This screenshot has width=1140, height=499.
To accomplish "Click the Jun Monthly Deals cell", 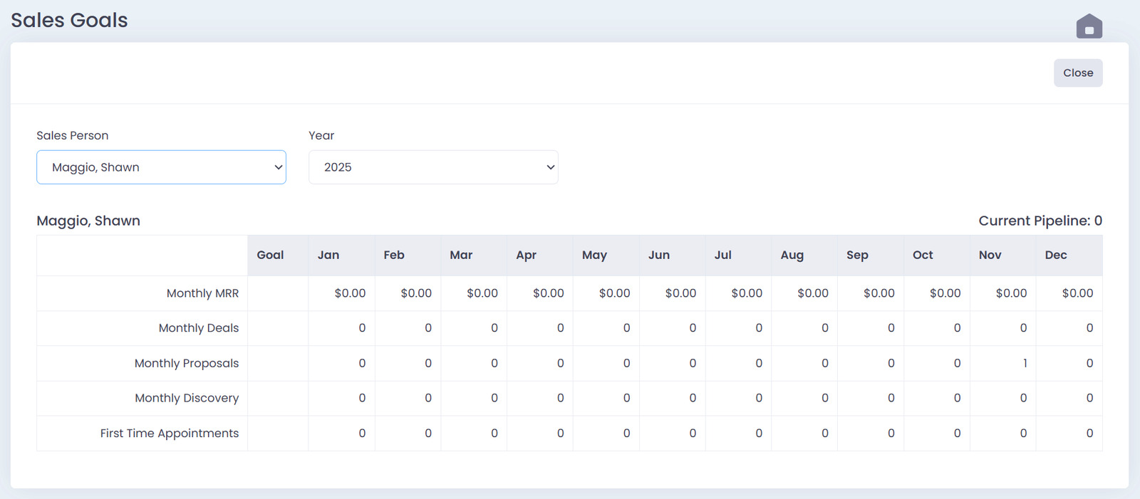I will [673, 328].
